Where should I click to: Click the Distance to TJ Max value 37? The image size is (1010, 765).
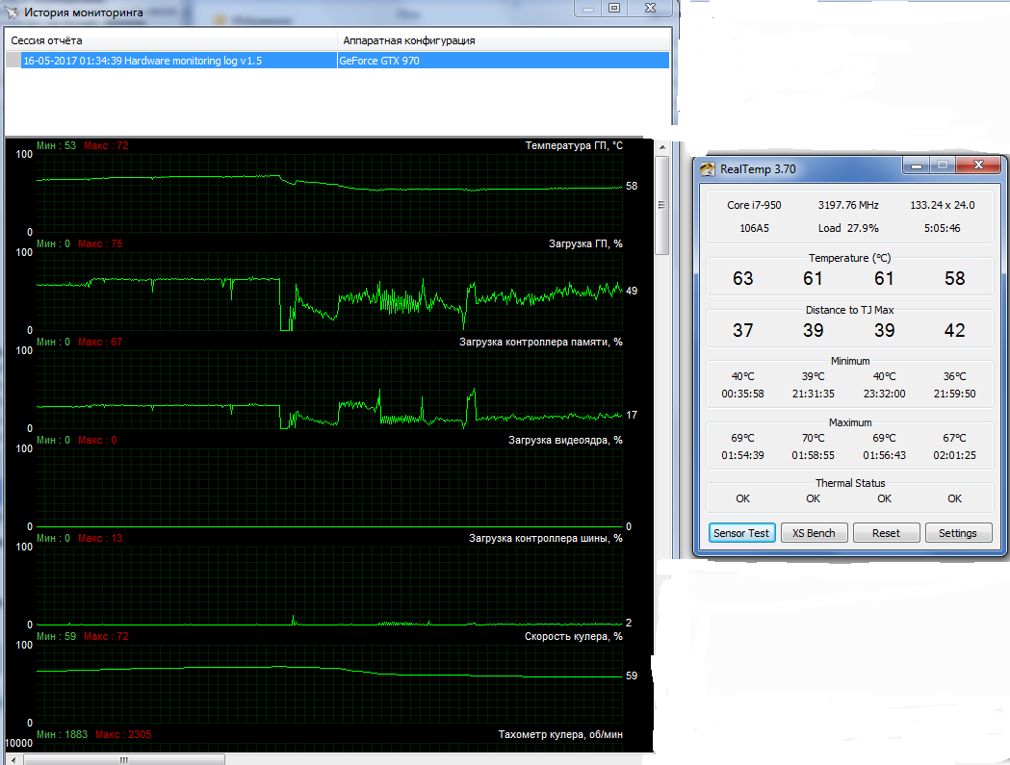(742, 330)
